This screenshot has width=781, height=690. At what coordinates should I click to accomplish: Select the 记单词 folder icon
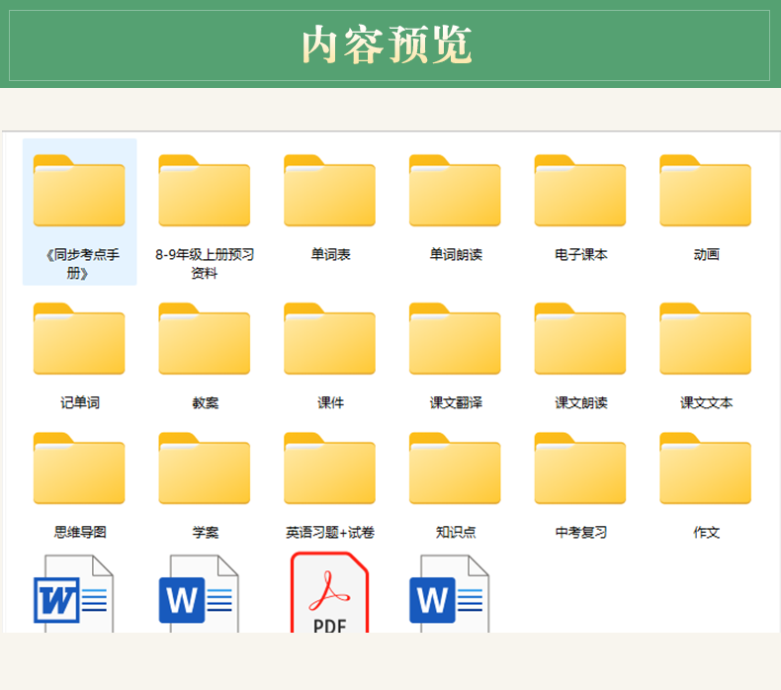coord(79,339)
